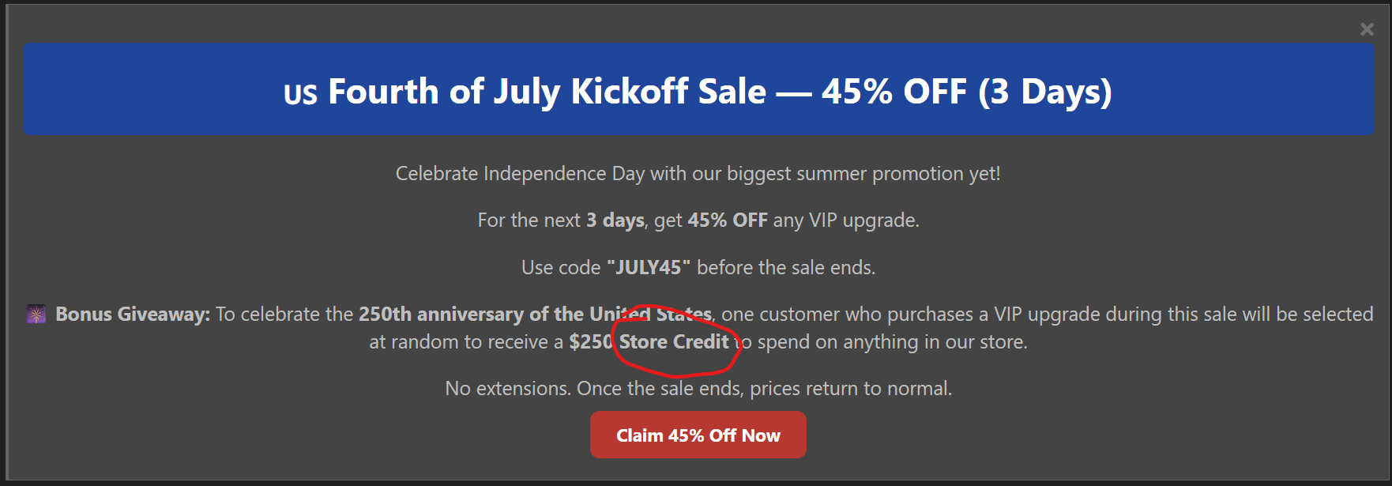Click the 250th anniversary bold text

535,315
